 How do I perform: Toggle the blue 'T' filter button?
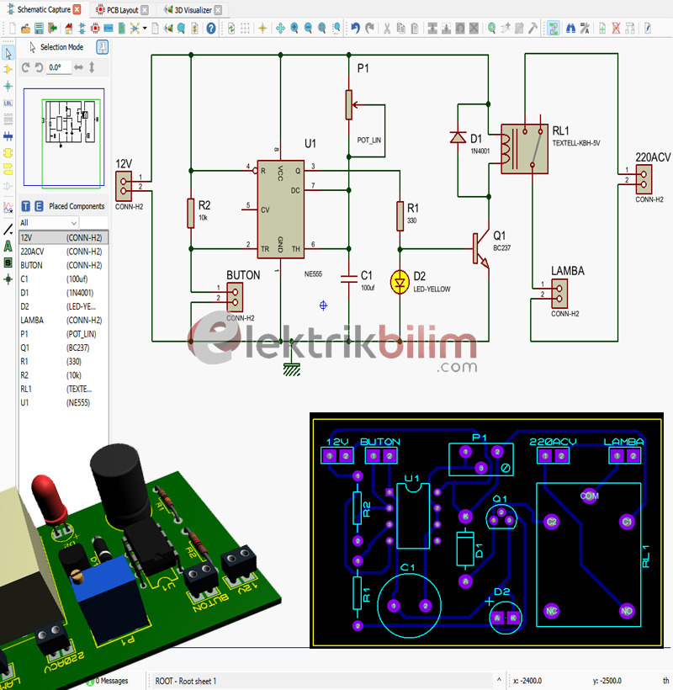pyautogui.click(x=25, y=206)
